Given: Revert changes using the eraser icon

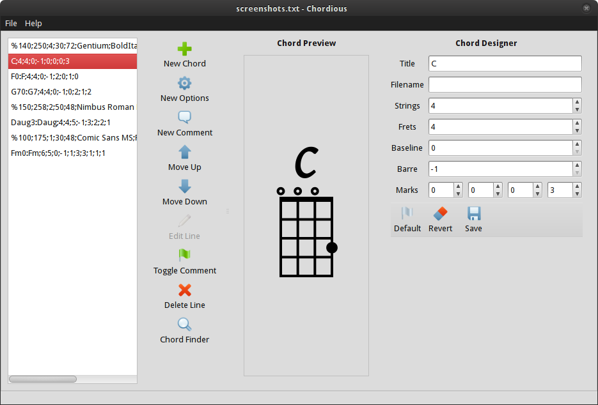Looking at the screenshot, I should [440, 214].
